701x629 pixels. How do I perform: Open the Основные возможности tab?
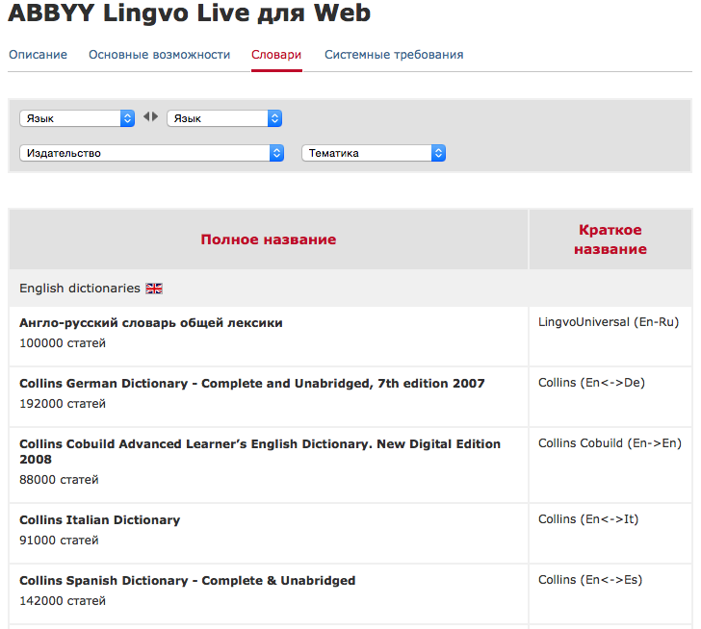[x=160, y=55]
